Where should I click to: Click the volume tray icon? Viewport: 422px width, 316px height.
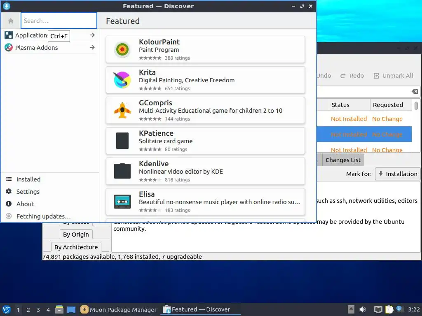(x=363, y=309)
